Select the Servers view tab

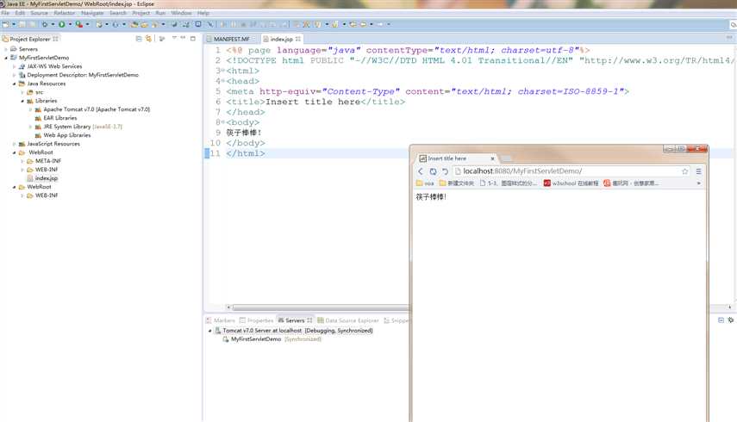295,320
